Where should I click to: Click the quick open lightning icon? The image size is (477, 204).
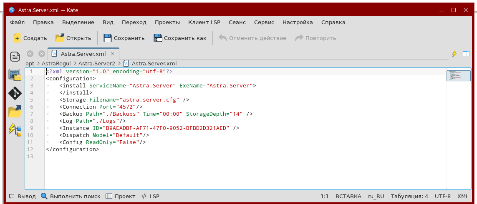coord(454,54)
